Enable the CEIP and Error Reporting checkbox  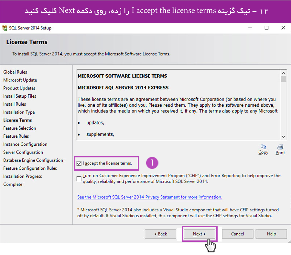coord(79,179)
